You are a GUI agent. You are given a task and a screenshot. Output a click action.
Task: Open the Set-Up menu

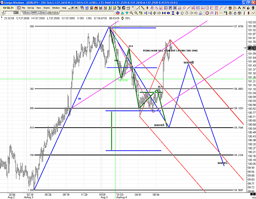coord(31,8)
